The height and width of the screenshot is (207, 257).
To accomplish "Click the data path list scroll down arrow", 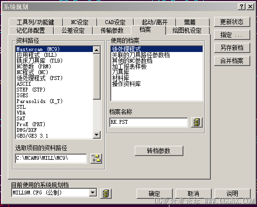I will pyautogui.click(x=97, y=135).
